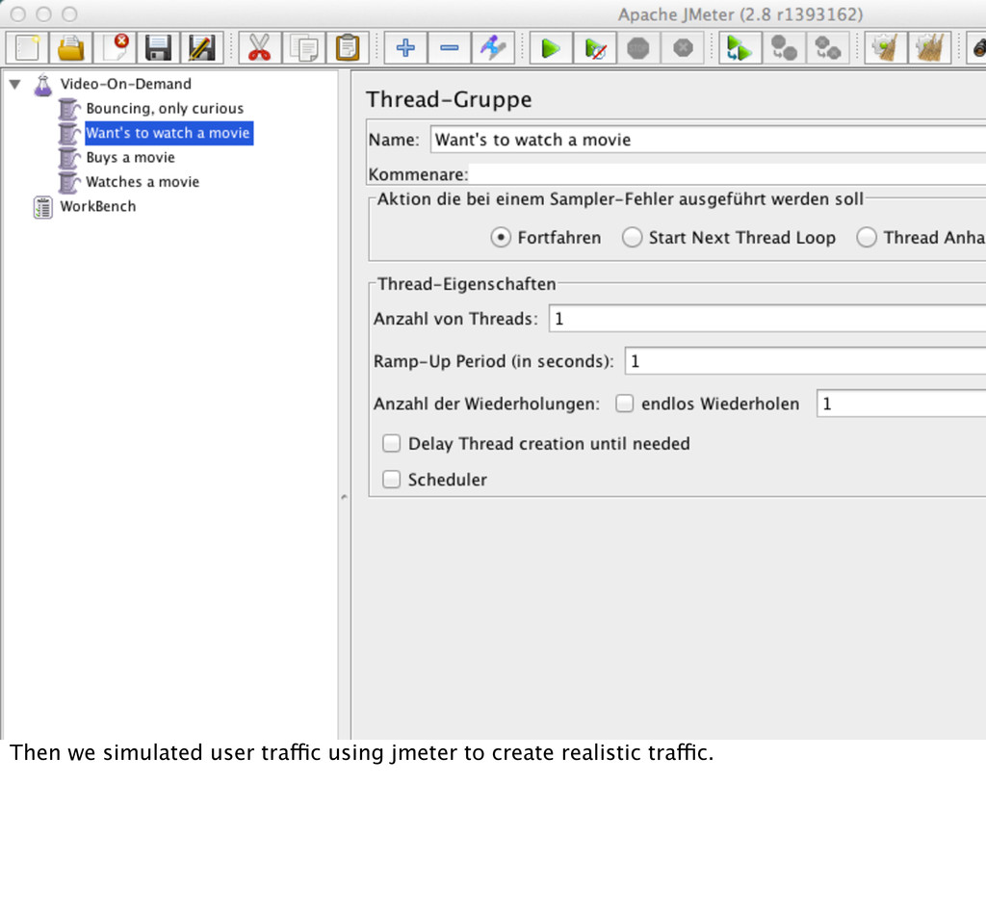Select the Watches a movie thread group
This screenshot has width=986, height=915.
143,182
